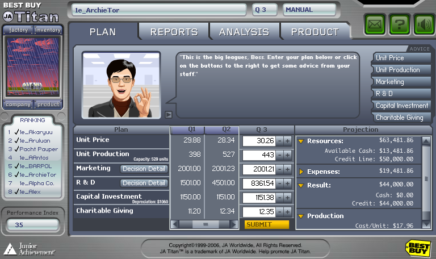This screenshot has height=259, width=436.
Task: Get advice on Unit Price
Action: point(402,58)
